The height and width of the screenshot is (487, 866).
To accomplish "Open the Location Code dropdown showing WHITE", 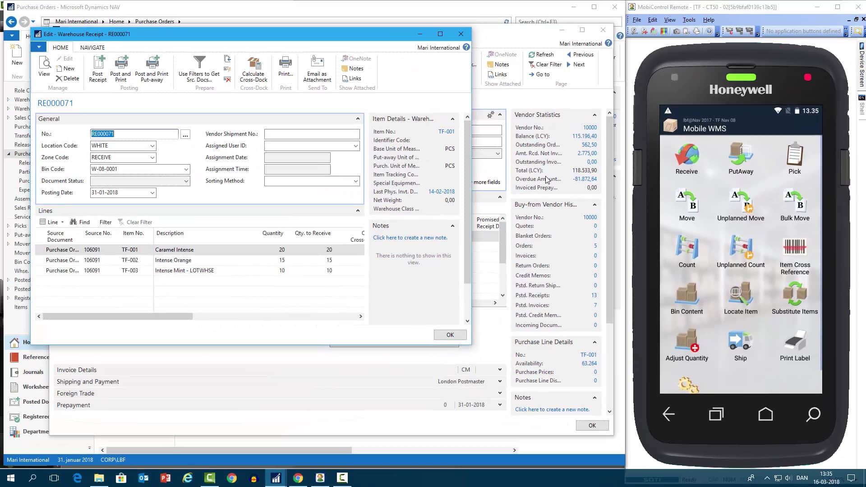I will [x=152, y=146].
